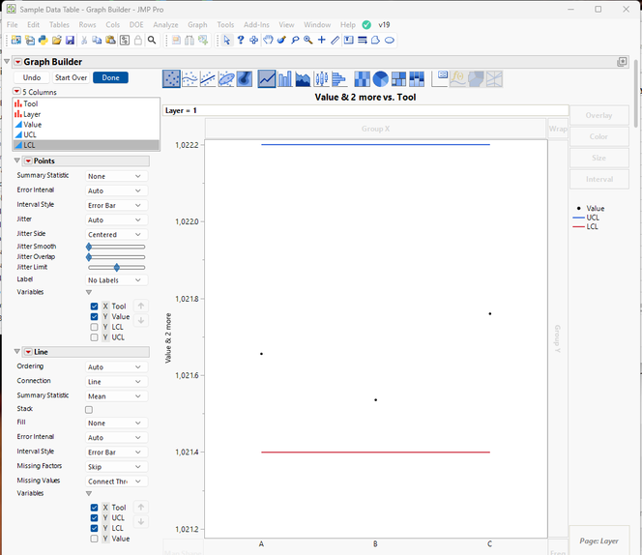Pick the Pie chart element icon

click(381, 79)
